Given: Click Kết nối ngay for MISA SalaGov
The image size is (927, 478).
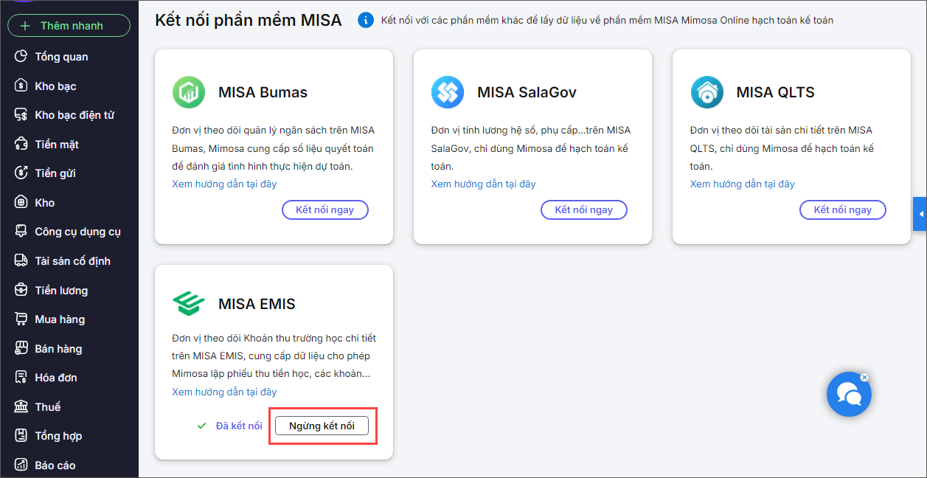Looking at the screenshot, I should click(x=583, y=210).
